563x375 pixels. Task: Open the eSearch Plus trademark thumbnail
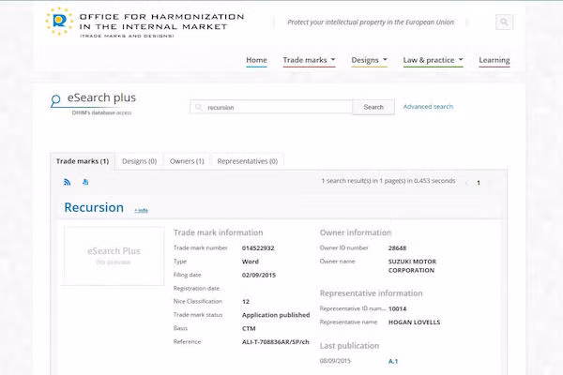114,254
